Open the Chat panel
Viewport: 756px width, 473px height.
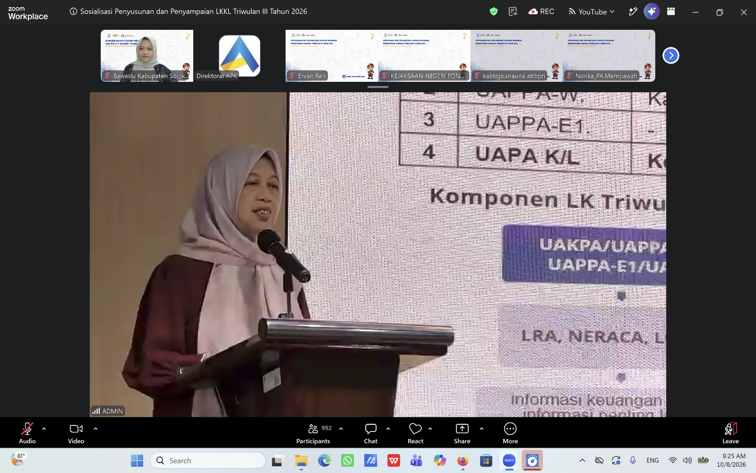click(371, 433)
